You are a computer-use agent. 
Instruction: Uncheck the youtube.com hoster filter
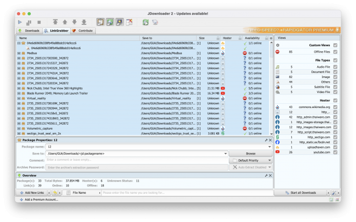(x=335, y=152)
